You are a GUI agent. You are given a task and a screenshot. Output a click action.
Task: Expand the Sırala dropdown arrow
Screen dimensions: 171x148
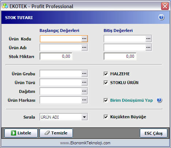(84, 117)
